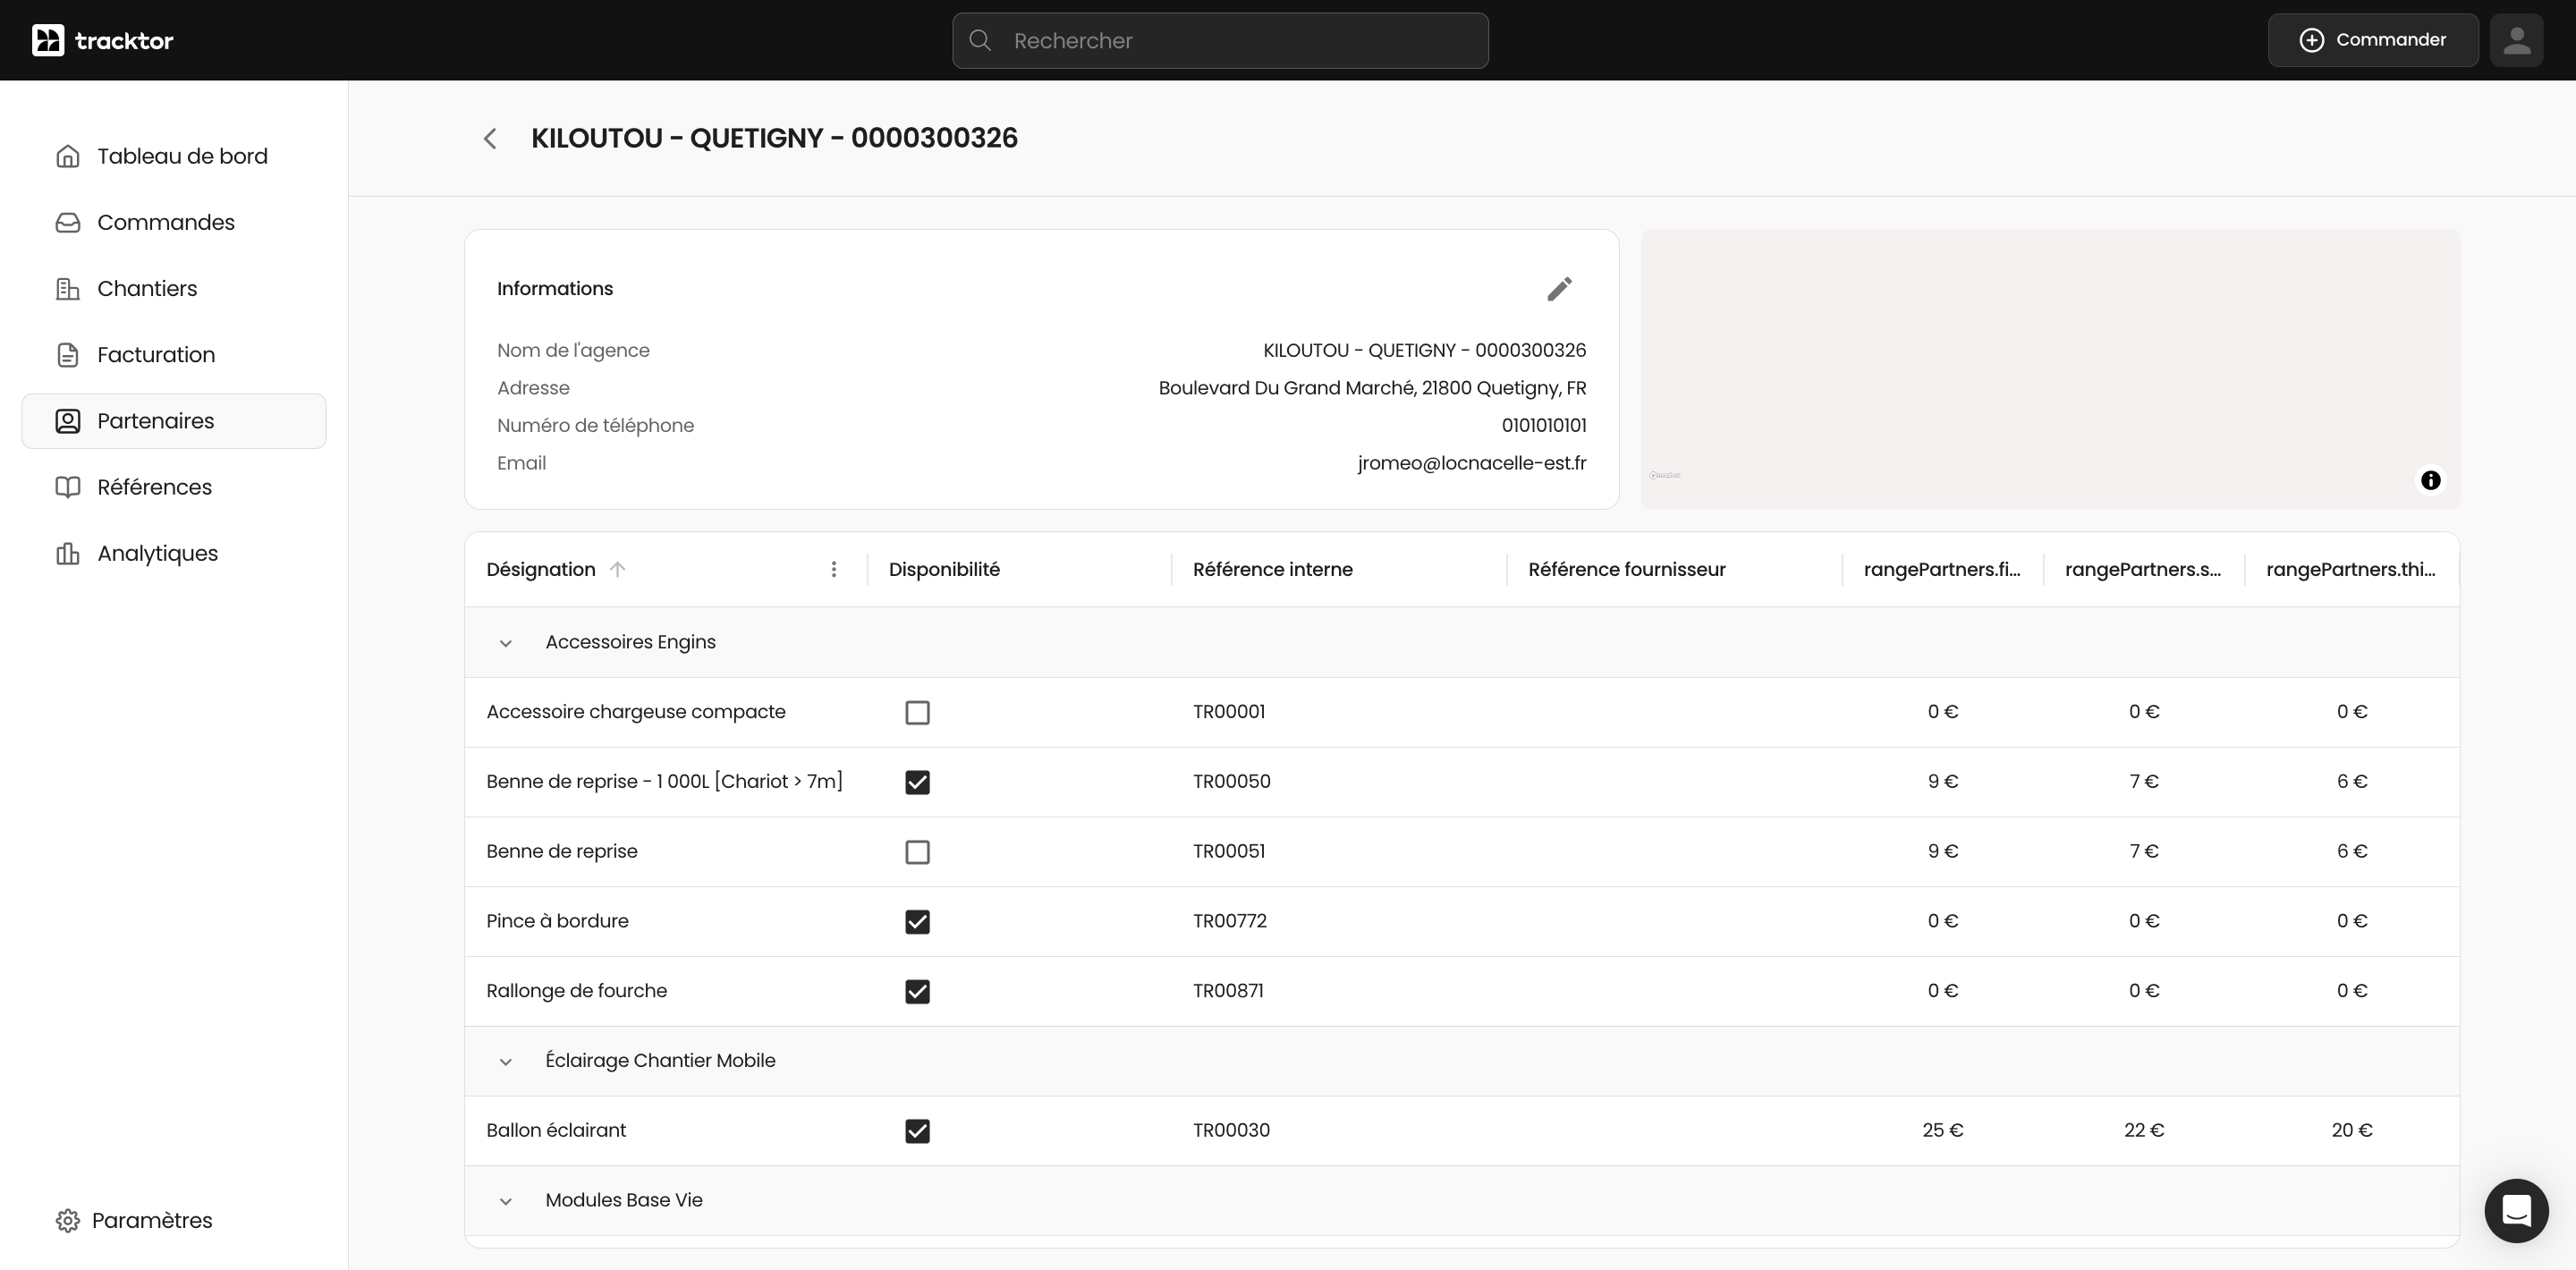This screenshot has width=2576, height=1270.
Task: Click the Commandes inbox icon
Action: (68, 222)
